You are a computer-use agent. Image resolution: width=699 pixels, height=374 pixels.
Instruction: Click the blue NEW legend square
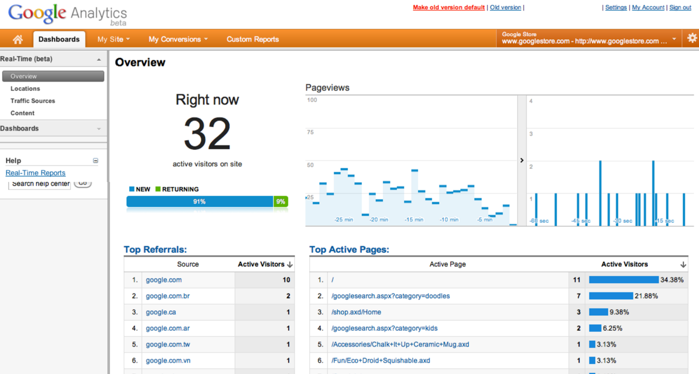click(x=132, y=189)
